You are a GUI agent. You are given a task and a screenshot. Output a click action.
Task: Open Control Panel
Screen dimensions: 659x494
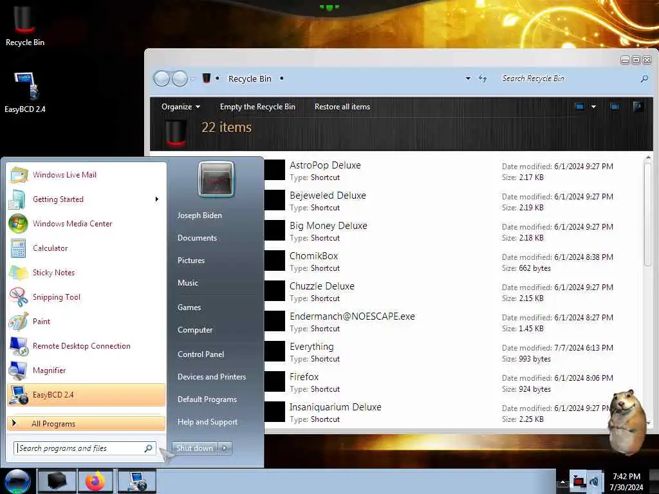[x=201, y=354]
